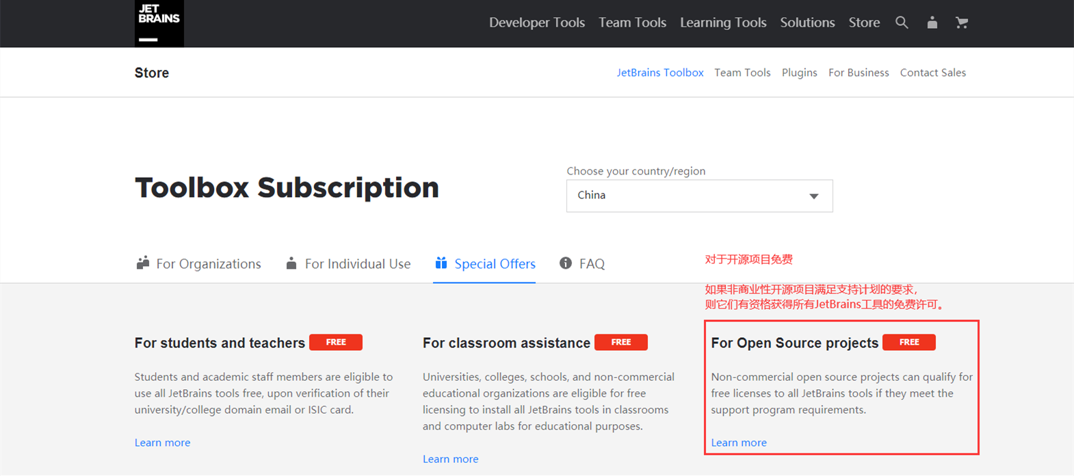
Task: Open the Solutions menu
Action: pyautogui.click(x=807, y=23)
